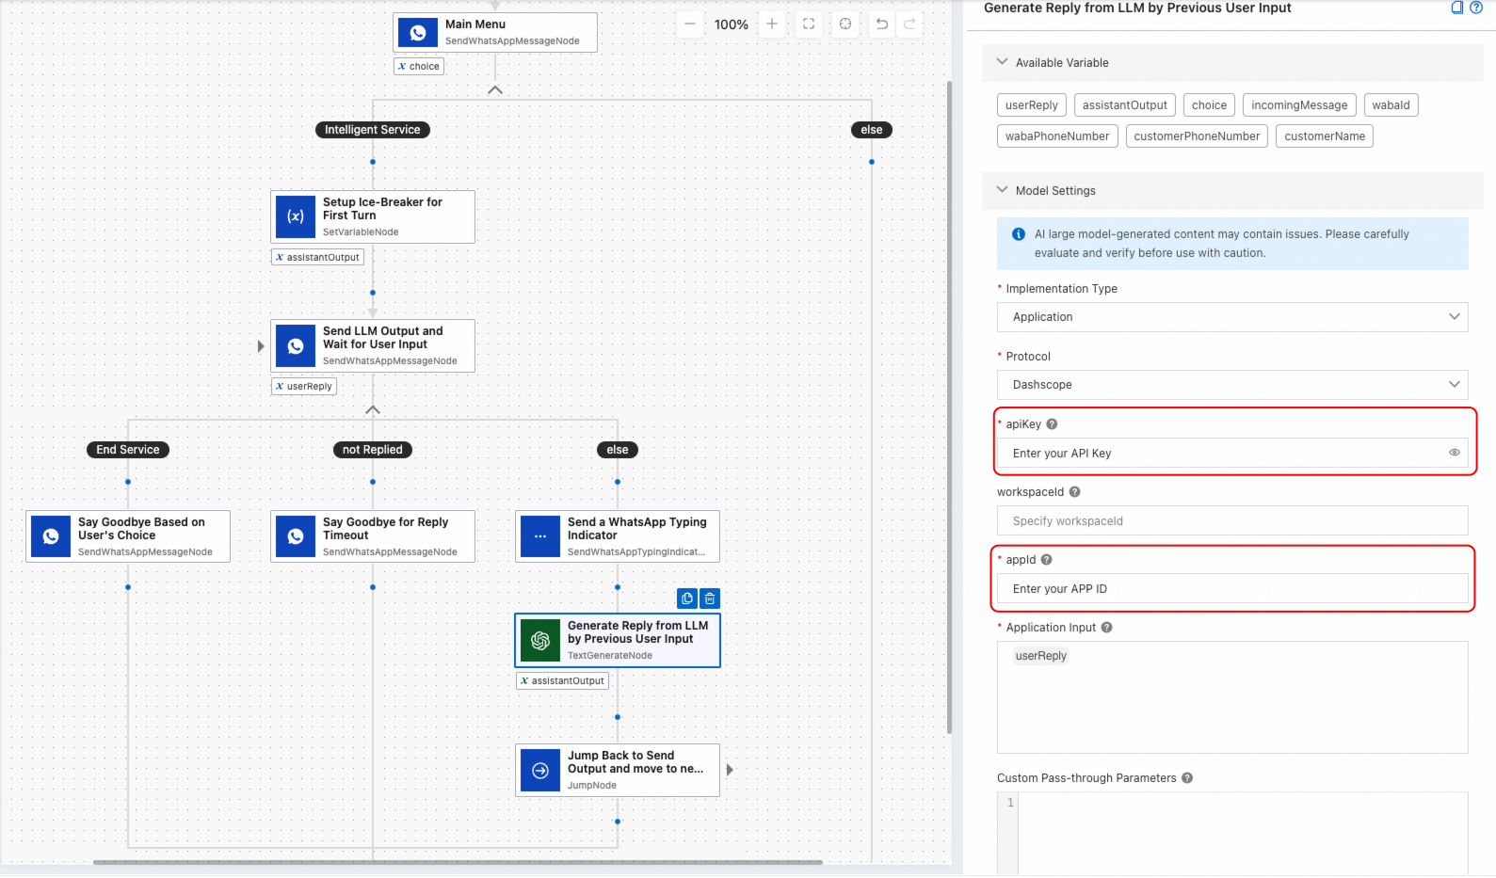Collapse branches under Main Menu node
Image resolution: width=1496 pixels, height=878 pixels.
(495, 90)
